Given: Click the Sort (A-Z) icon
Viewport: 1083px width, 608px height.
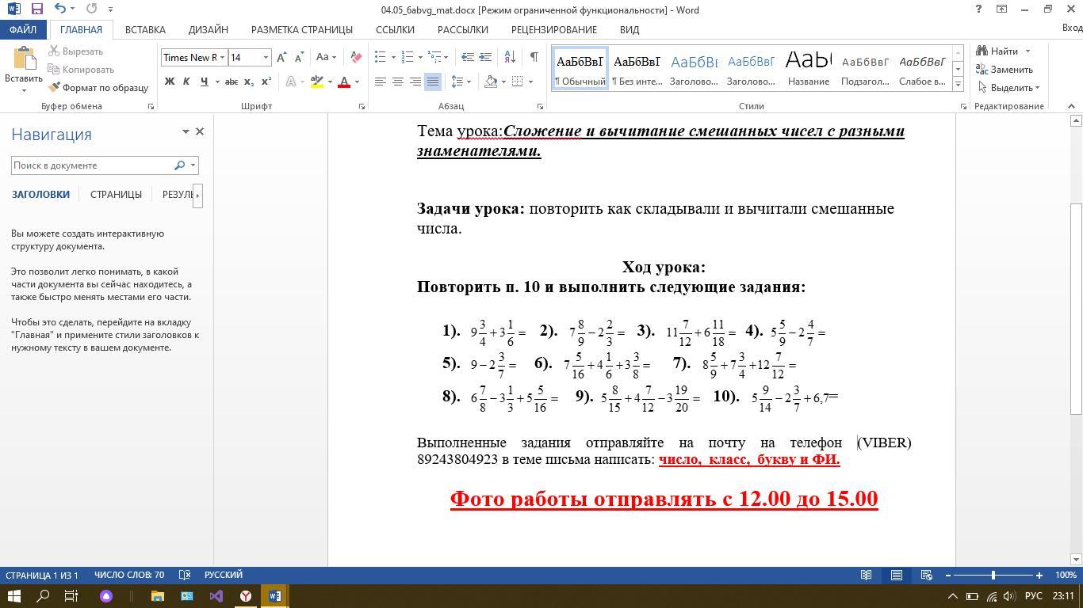Looking at the screenshot, I should (510, 57).
